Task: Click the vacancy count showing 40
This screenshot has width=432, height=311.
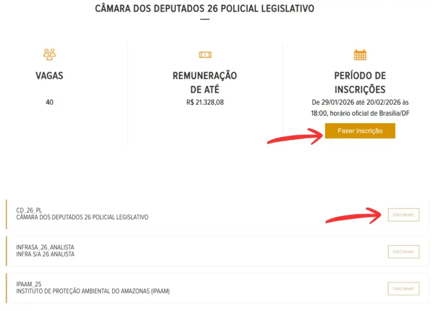Action: (49, 102)
